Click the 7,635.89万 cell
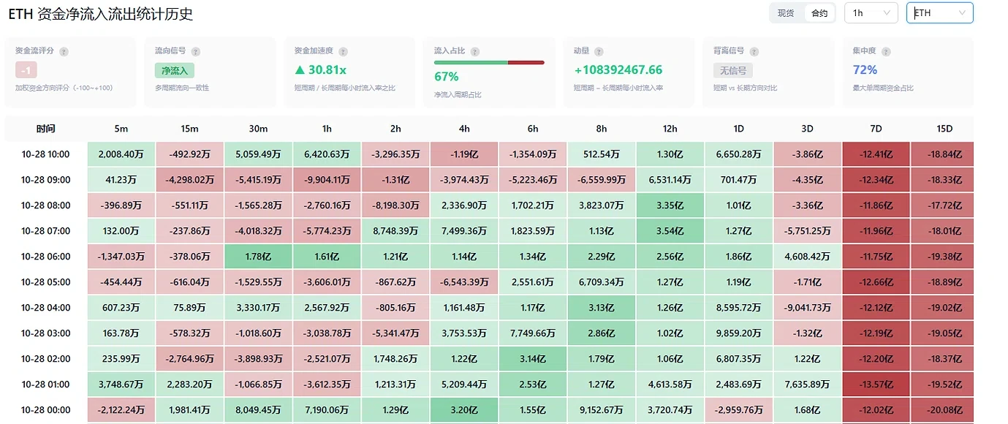The image size is (1008, 424). click(x=807, y=385)
